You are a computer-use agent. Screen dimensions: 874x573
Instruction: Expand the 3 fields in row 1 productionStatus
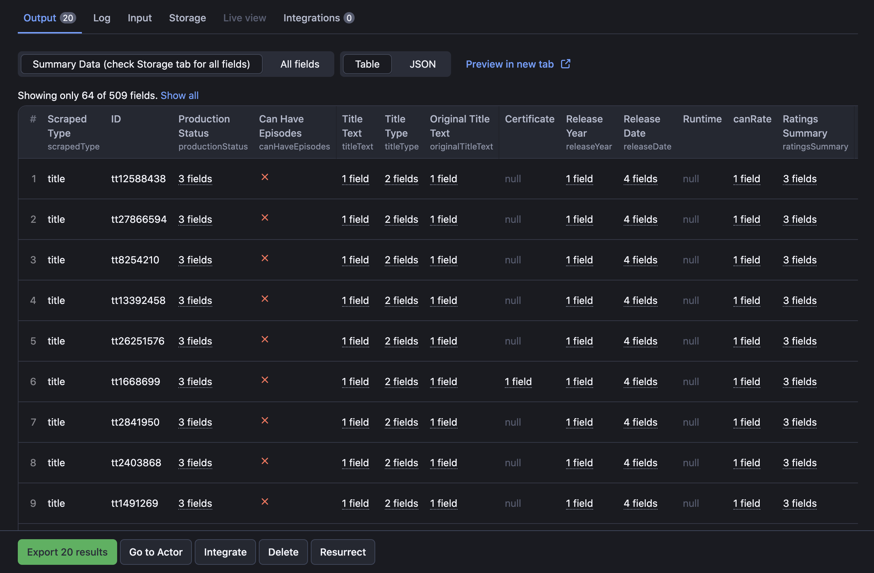[x=195, y=178]
